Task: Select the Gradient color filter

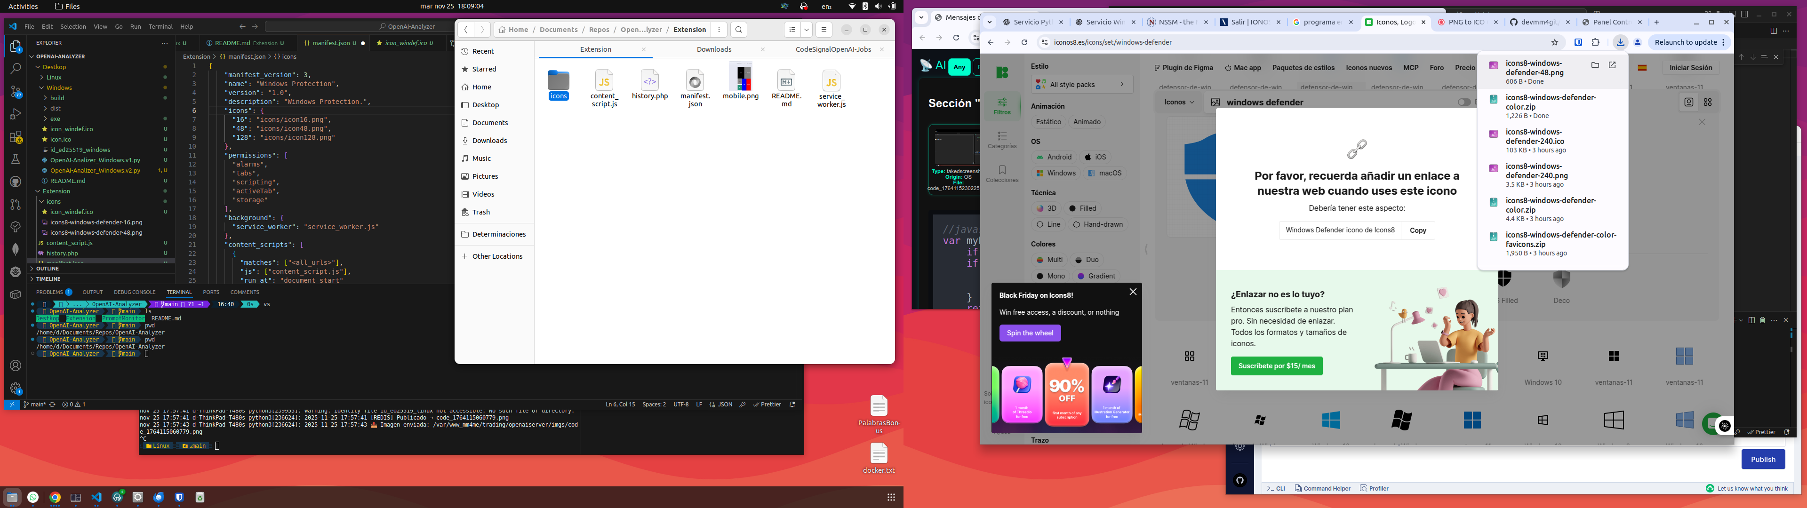Action: click(1097, 277)
